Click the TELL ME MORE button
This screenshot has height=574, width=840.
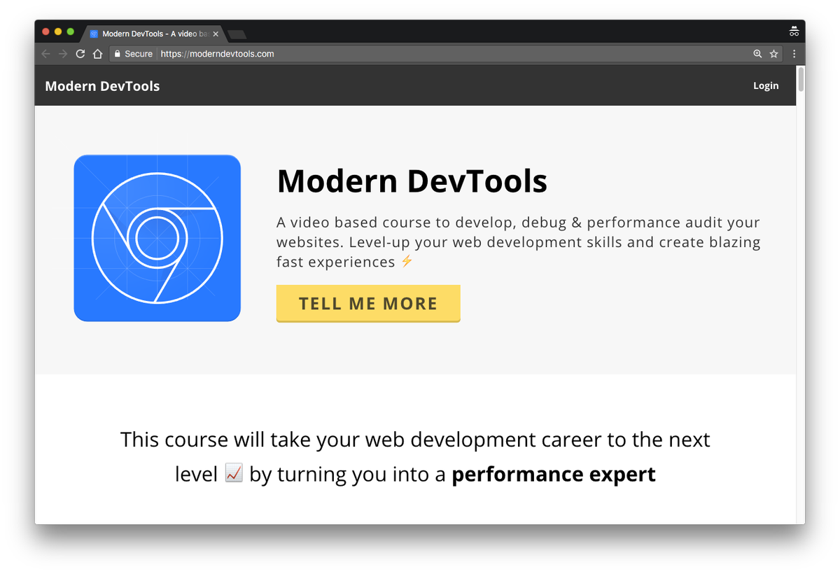pos(368,303)
